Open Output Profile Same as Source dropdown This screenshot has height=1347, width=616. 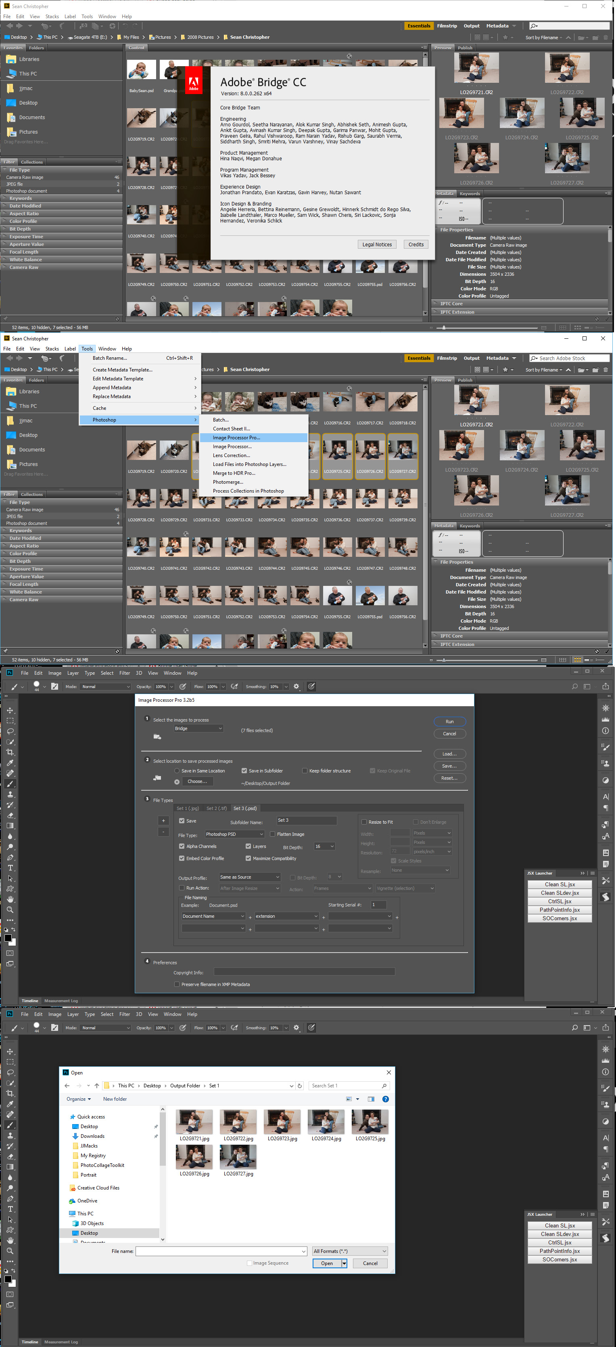point(250,877)
